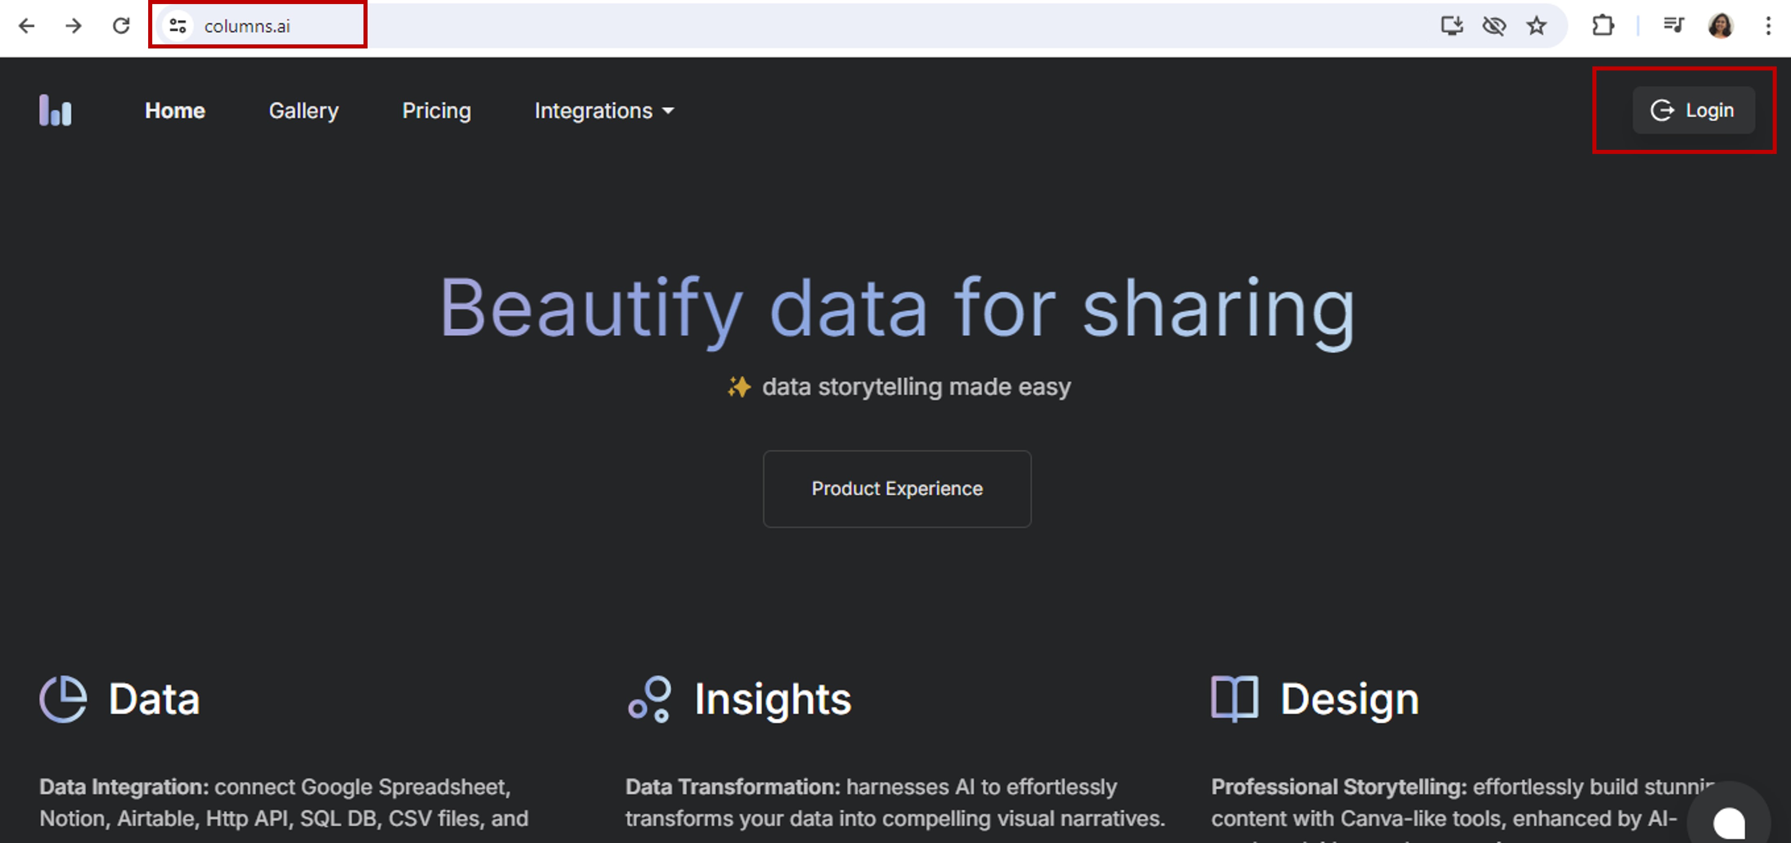Expand the Integrations dropdown menu
The height and width of the screenshot is (843, 1791).
coord(604,111)
